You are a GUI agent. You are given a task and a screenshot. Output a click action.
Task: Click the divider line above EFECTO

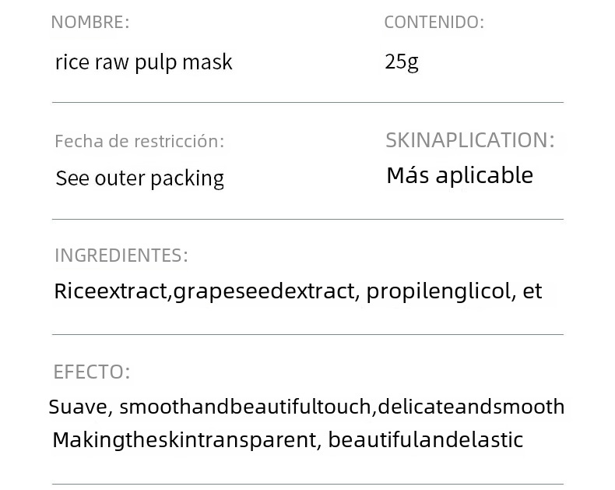tap(307, 334)
